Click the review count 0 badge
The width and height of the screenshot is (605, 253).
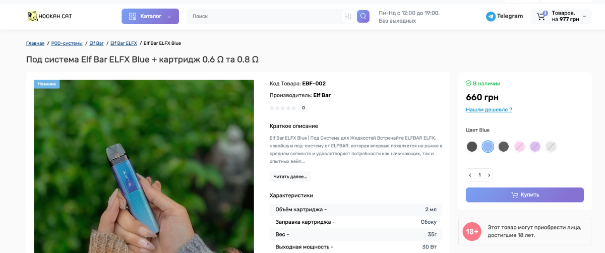[303, 108]
